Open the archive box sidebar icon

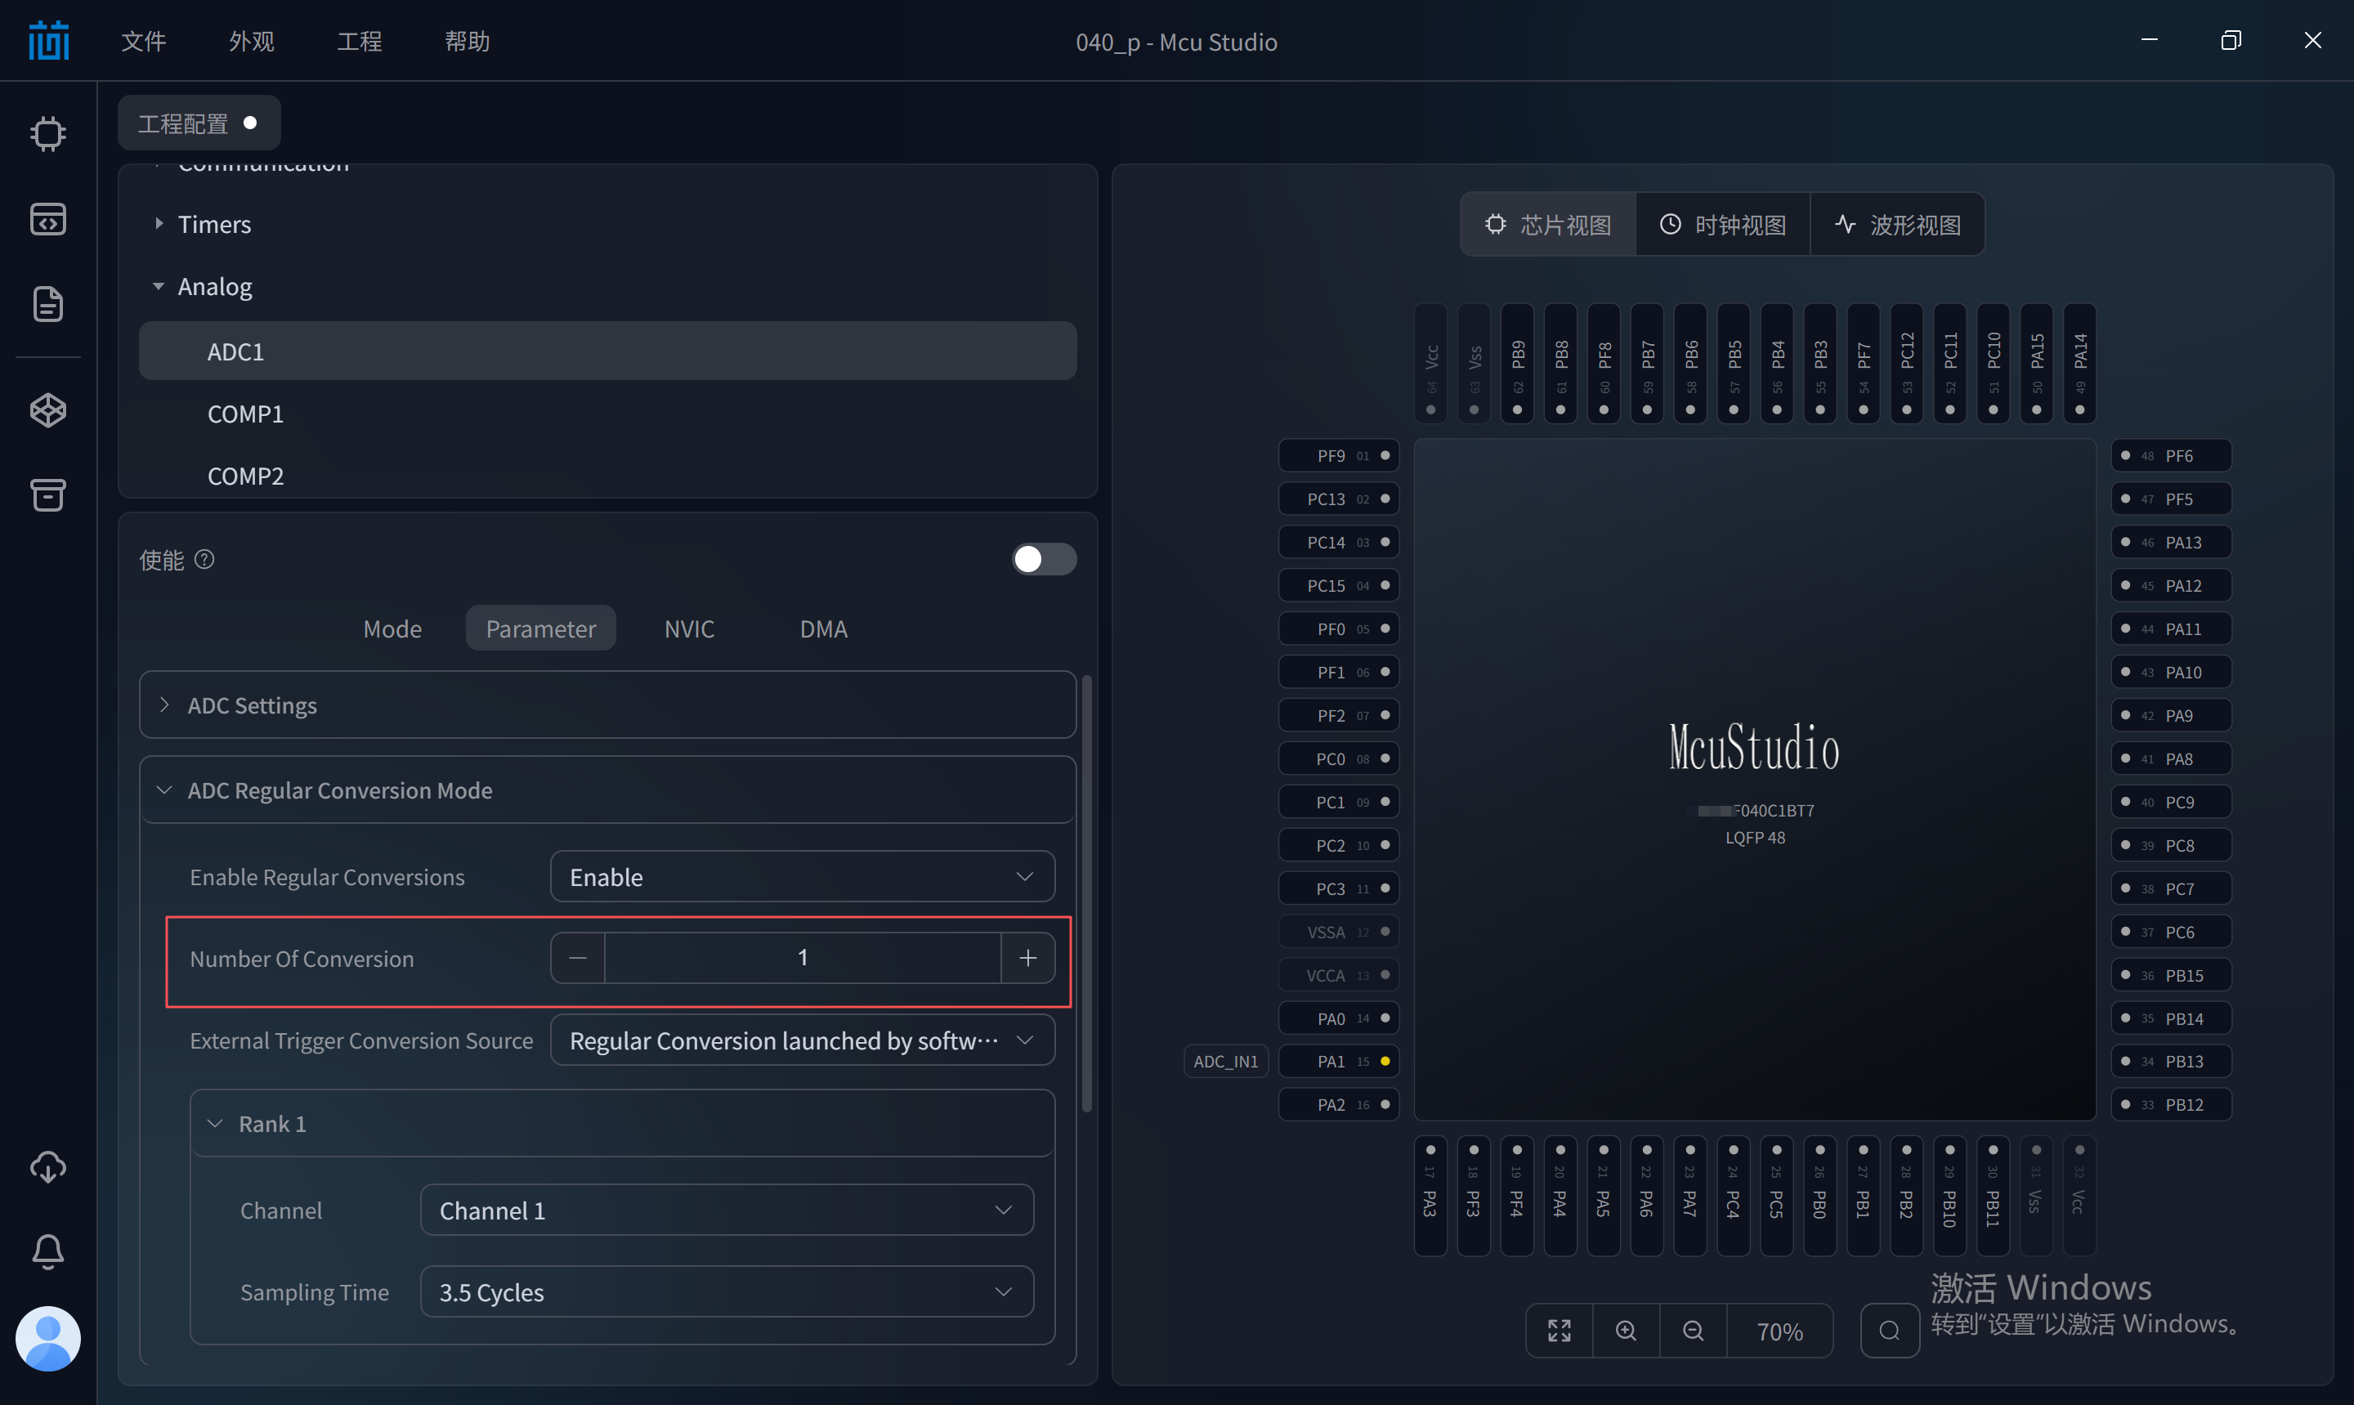[x=47, y=494]
